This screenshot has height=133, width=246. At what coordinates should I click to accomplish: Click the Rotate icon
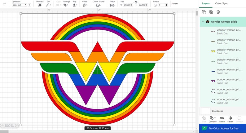(x=155, y=5)
